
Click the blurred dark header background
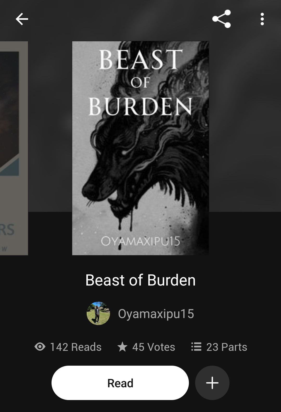click(x=245, y=117)
